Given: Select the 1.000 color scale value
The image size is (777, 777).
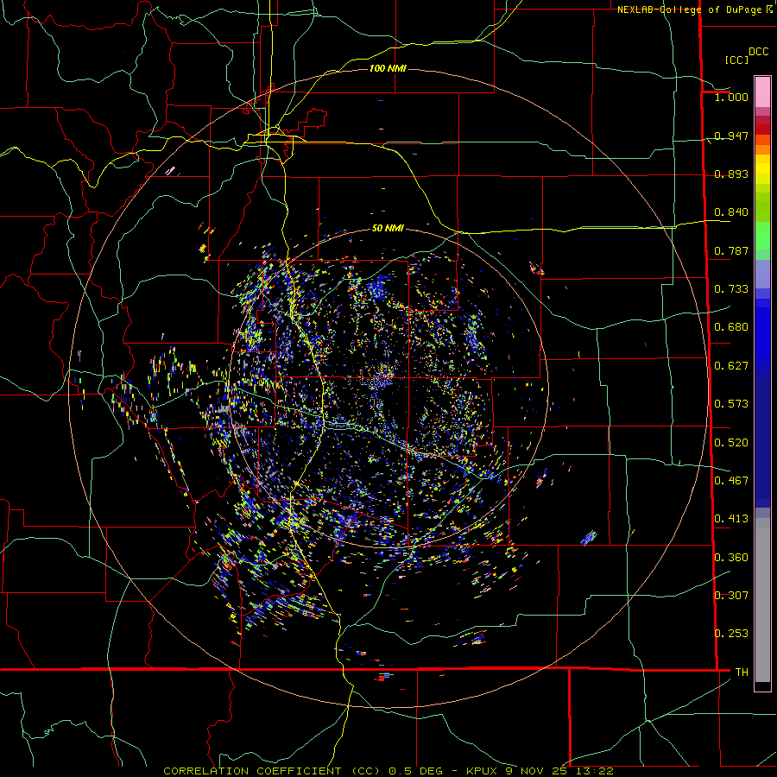Looking at the screenshot, I should pyautogui.click(x=731, y=97).
